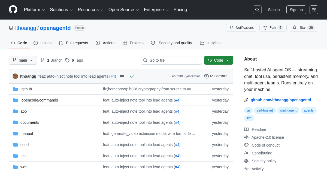Select the agents topic tag
The height and width of the screenshot is (171, 327).
click(x=309, y=110)
